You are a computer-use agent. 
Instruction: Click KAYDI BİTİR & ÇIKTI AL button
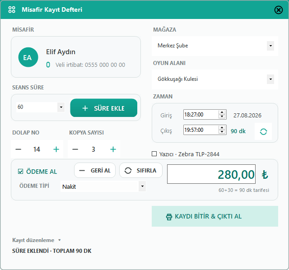pyautogui.click(x=215, y=216)
